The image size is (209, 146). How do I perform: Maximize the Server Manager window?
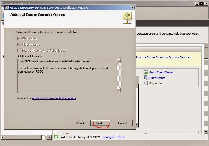click(x=202, y=4)
